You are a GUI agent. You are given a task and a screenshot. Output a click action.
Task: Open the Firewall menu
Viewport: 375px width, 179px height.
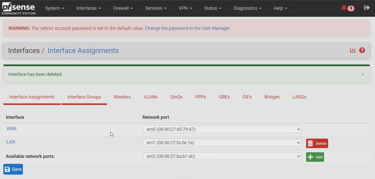click(x=123, y=8)
